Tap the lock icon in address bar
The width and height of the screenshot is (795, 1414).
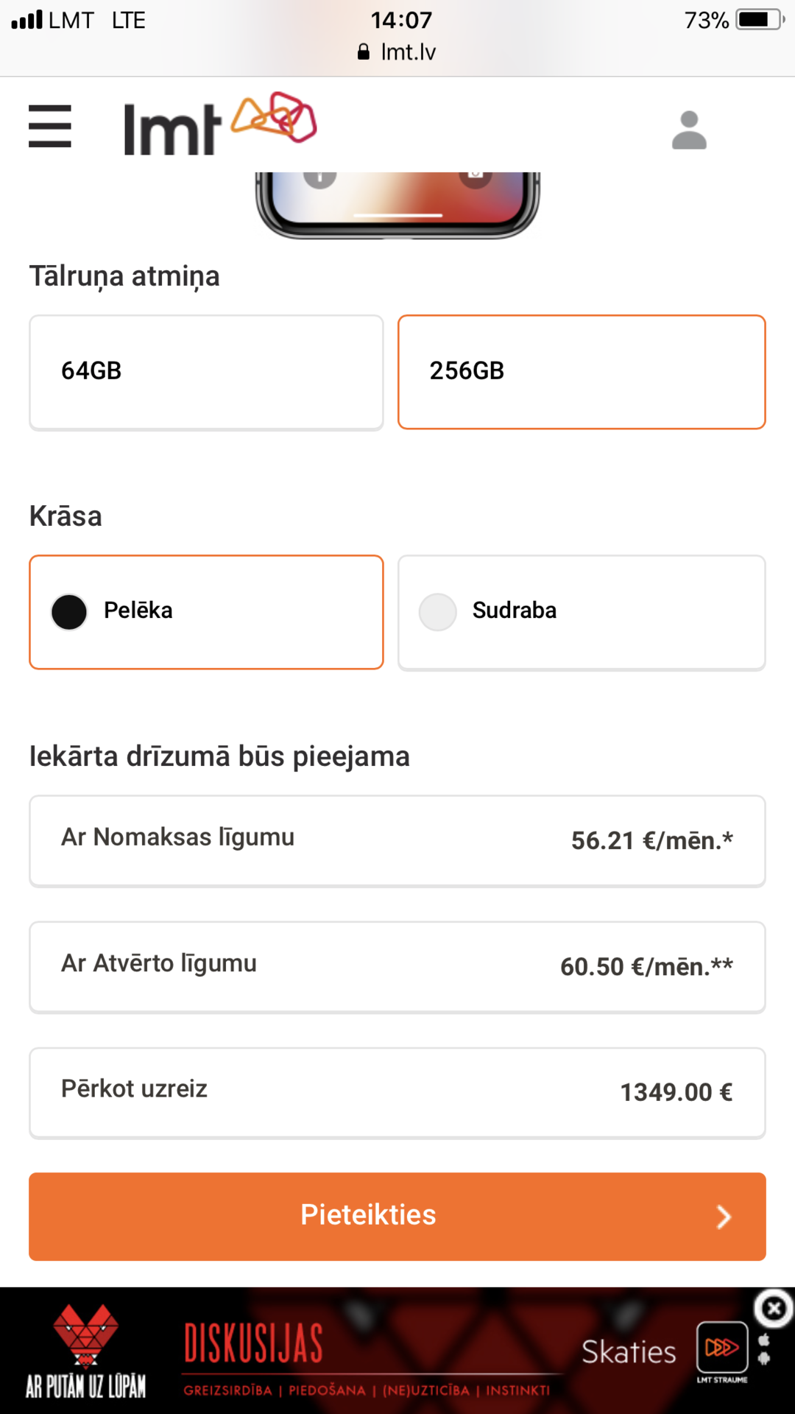tap(363, 52)
